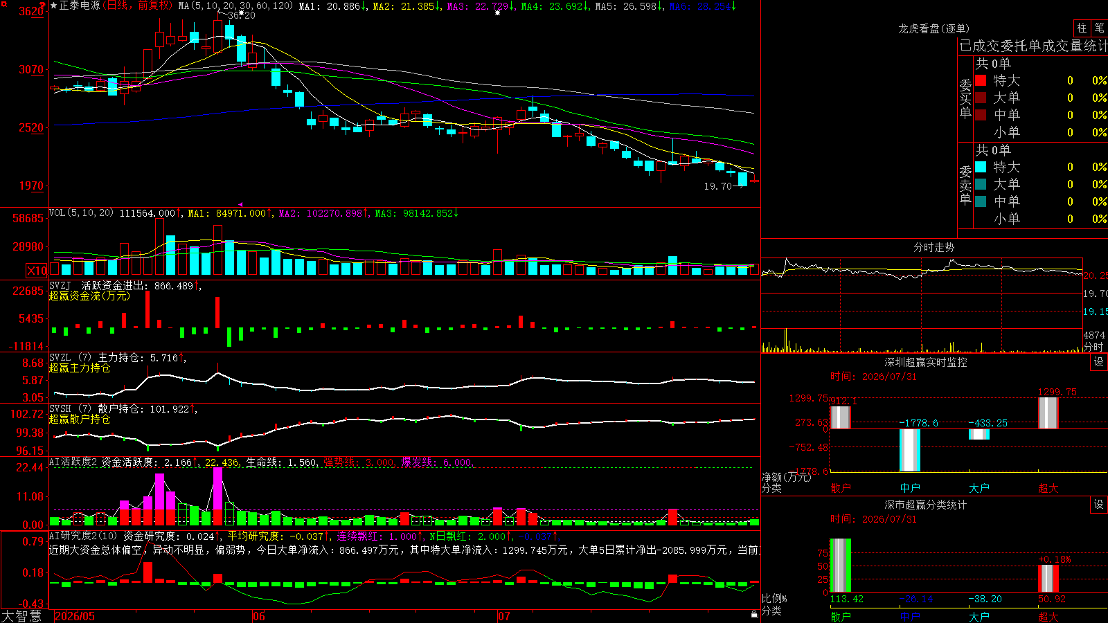The height and width of the screenshot is (623, 1108).
Task: Click the 委买单 section label
Action: point(965,99)
